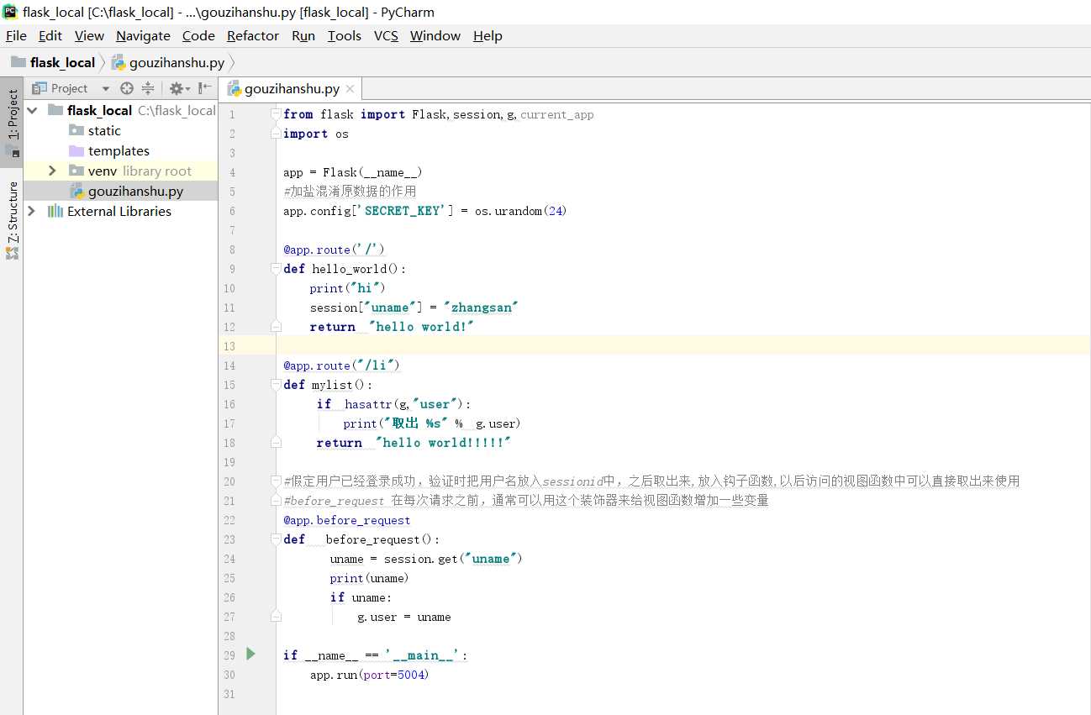Viewport: 1091px width, 715px height.
Task: Fold the import block at line 1
Action: click(276, 113)
